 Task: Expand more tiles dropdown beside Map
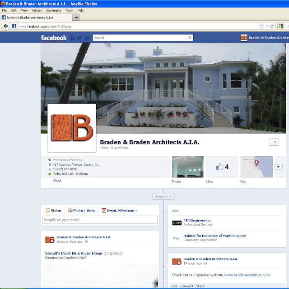(x=278, y=167)
